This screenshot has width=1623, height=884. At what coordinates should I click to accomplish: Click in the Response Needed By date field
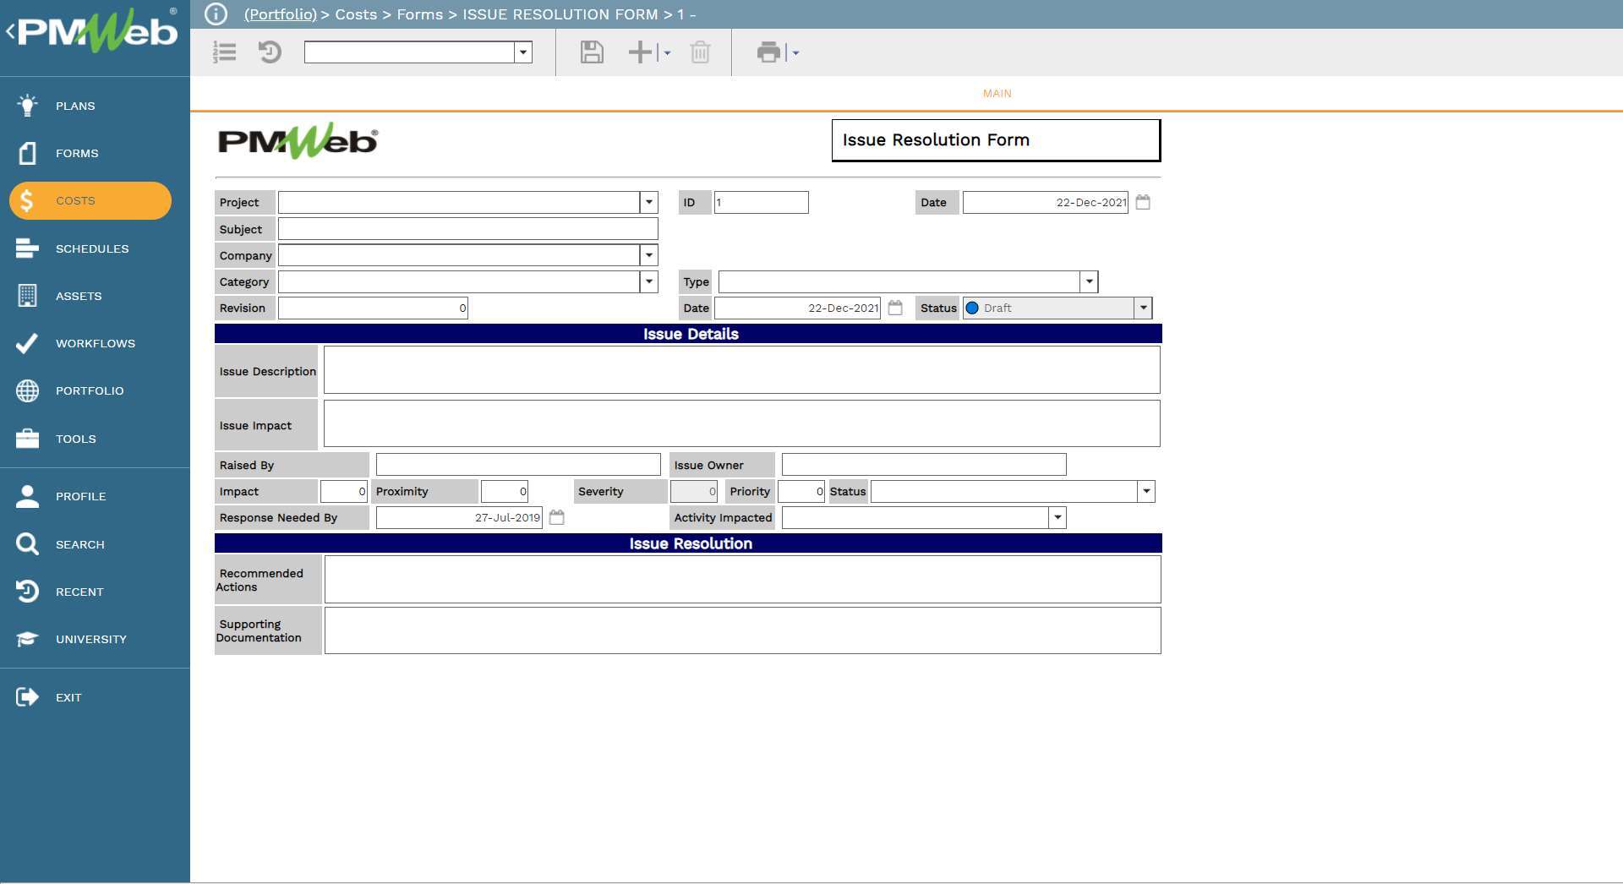pos(459,517)
